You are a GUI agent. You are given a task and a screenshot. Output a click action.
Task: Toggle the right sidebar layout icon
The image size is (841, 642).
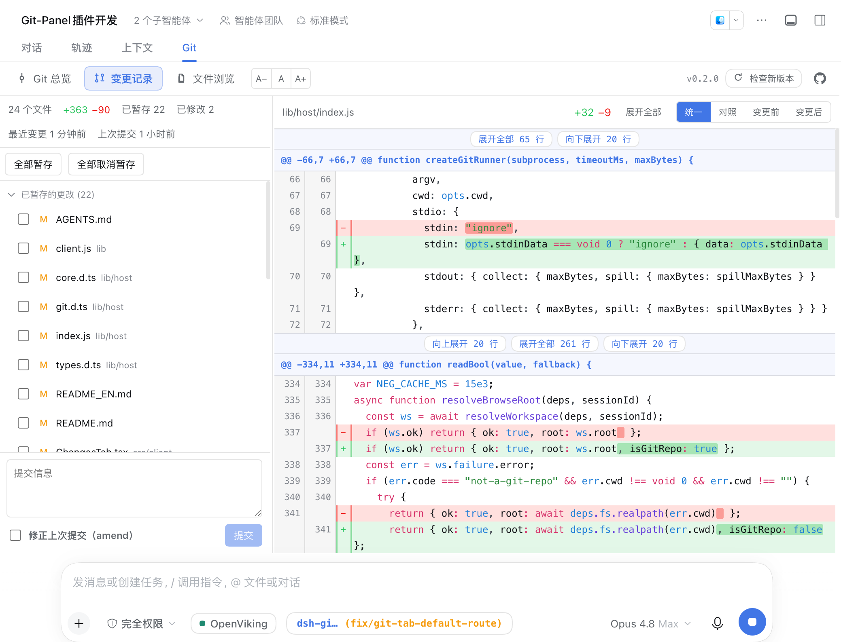[820, 20]
